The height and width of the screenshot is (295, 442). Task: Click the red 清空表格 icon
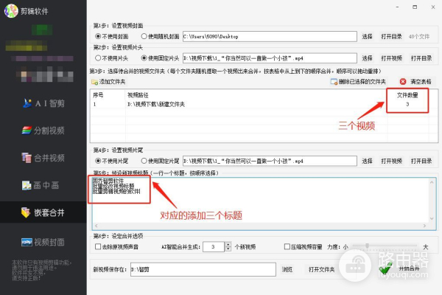[x=403, y=82]
